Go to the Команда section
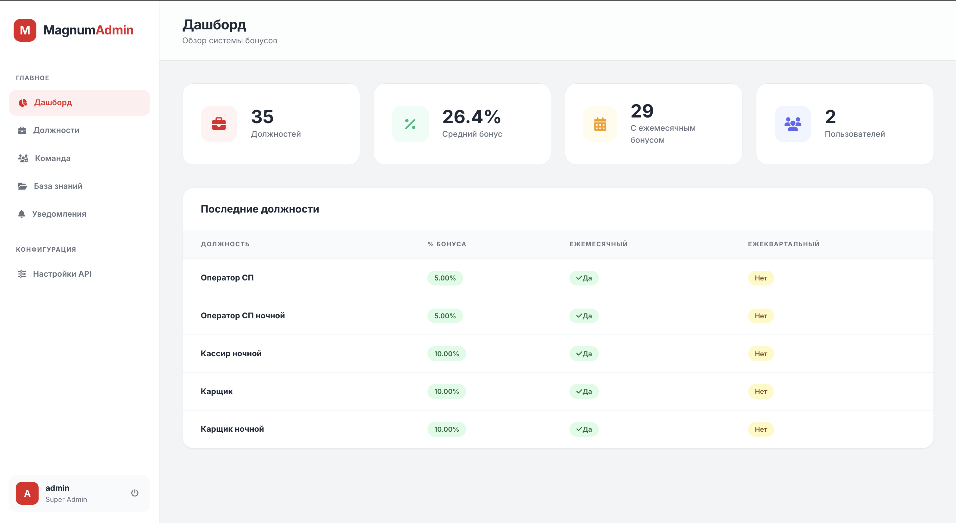Viewport: 956px width, 523px height. 79,158
